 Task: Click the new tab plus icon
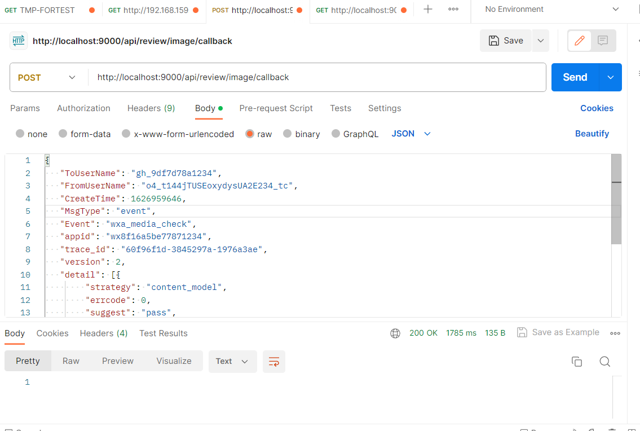[x=428, y=10]
